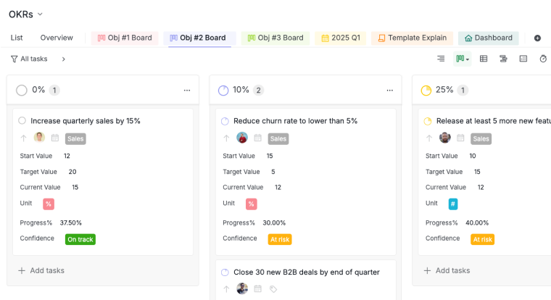The image size is (551, 300).
Task: Edit Current Value 12 on Reduce churn rate card
Action: 278,187
